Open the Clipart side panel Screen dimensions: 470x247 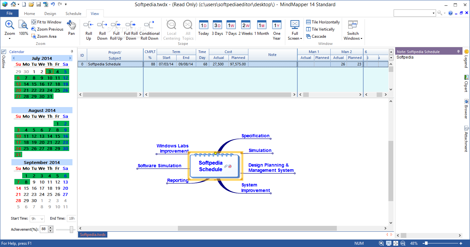(466, 84)
